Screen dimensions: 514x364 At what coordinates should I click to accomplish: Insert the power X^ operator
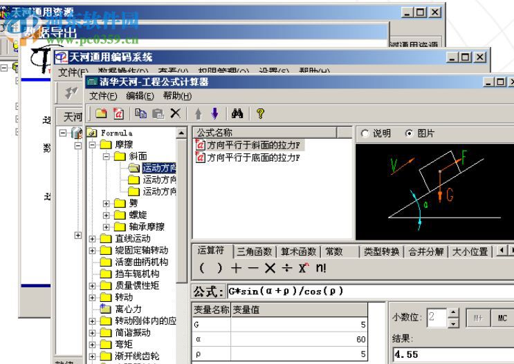pyautogui.click(x=304, y=268)
